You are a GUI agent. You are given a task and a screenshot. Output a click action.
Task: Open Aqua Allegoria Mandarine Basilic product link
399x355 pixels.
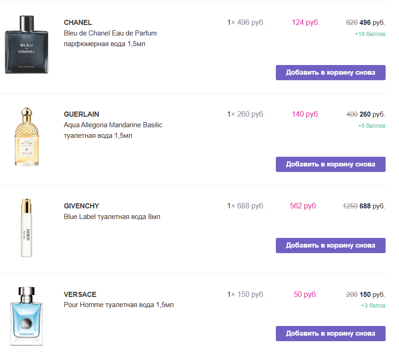113,125
